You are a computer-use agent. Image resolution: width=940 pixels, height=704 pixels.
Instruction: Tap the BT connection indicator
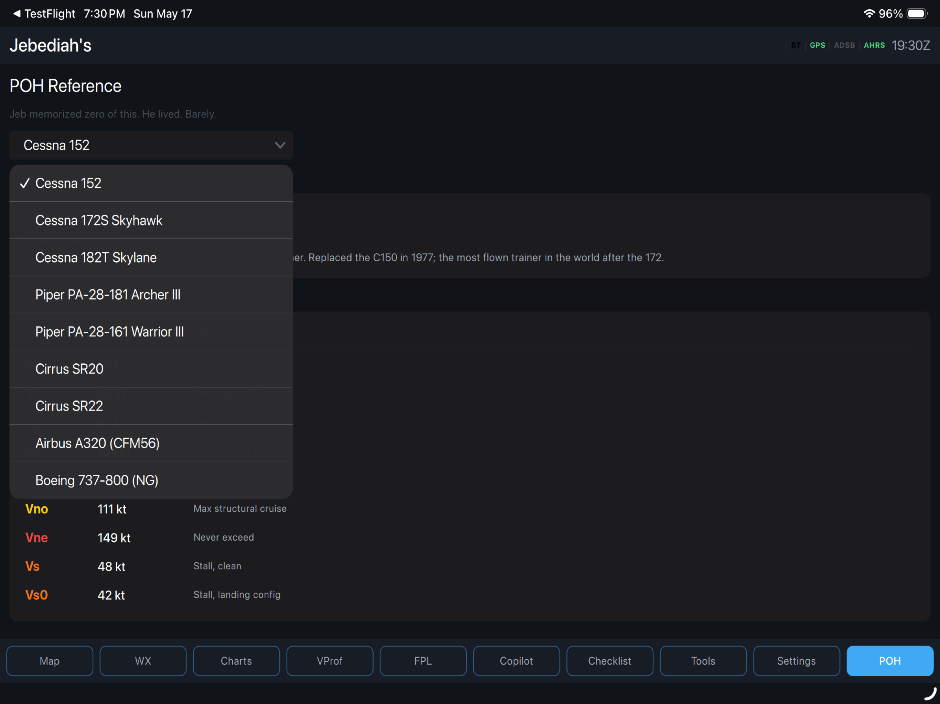[796, 45]
